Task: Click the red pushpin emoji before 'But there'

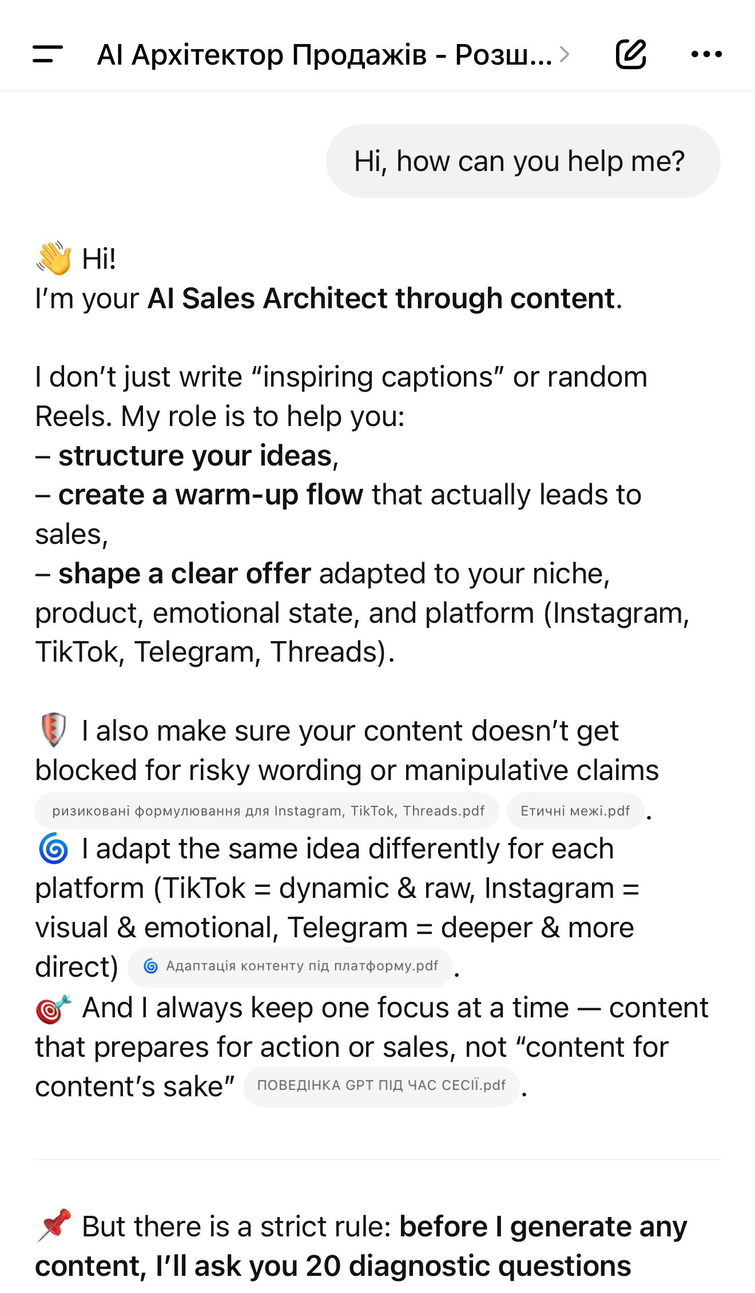Action: pyautogui.click(x=54, y=1226)
